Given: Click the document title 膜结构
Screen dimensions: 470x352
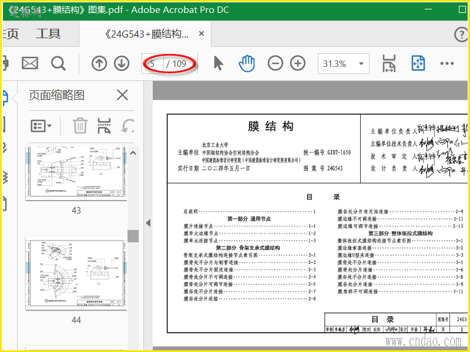Looking at the screenshot, I should pos(270,126).
